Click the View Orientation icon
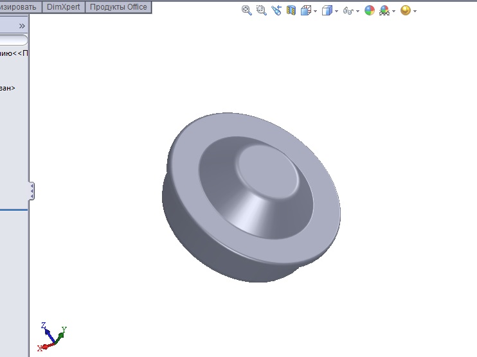 pyautogui.click(x=306, y=10)
